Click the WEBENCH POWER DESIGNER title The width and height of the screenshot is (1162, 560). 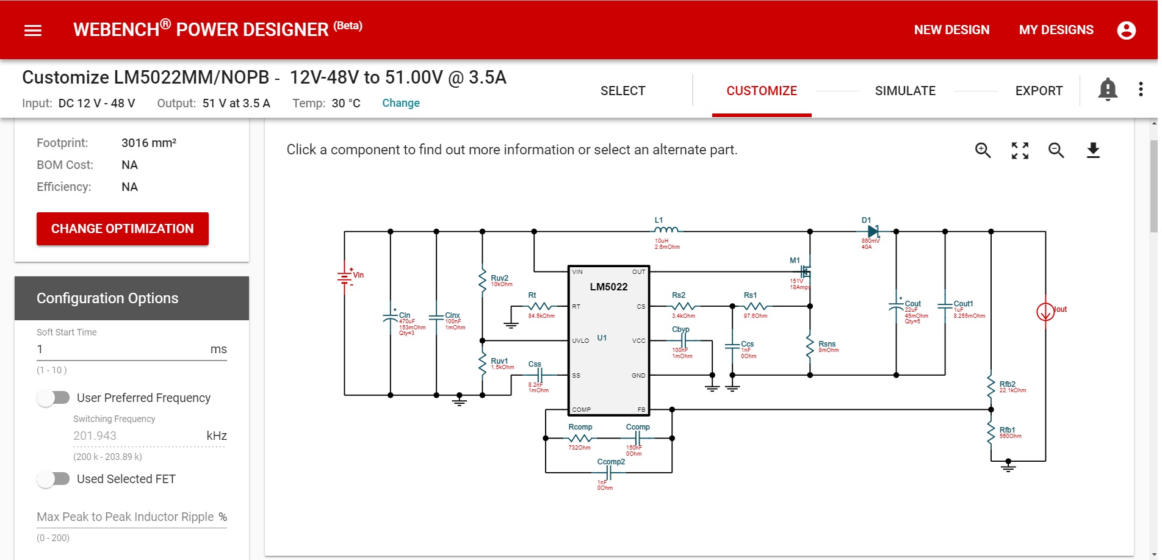pos(218,29)
